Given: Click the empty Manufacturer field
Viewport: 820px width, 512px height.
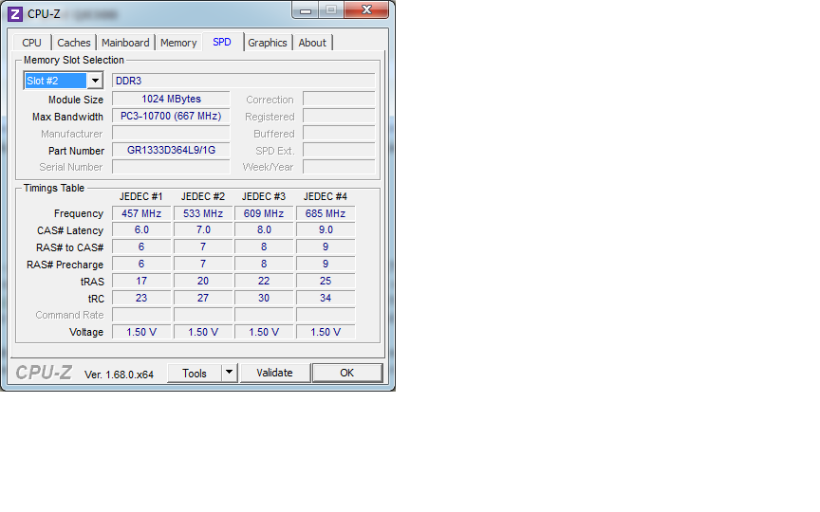Looking at the screenshot, I should 171,134.
